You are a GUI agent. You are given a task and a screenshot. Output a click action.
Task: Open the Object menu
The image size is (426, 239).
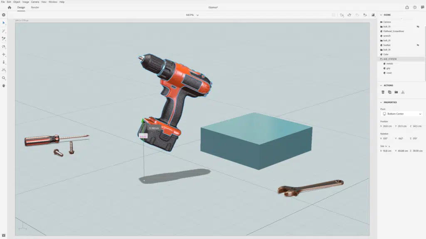coord(17,2)
